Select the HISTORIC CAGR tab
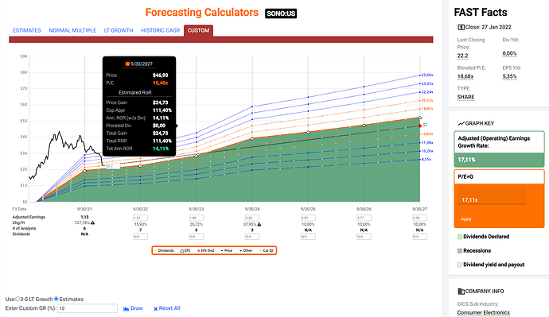Screen dimensions: 549x317 coord(161,30)
